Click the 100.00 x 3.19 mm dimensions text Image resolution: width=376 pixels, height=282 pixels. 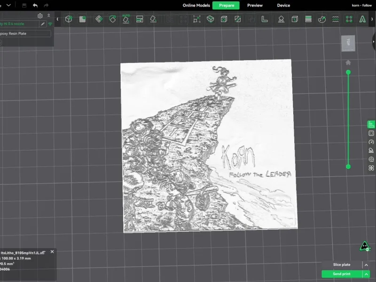pos(16,258)
